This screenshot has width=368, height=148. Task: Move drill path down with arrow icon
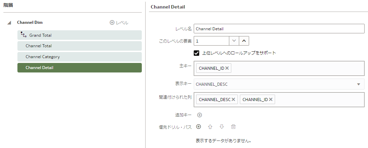tap(222, 127)
